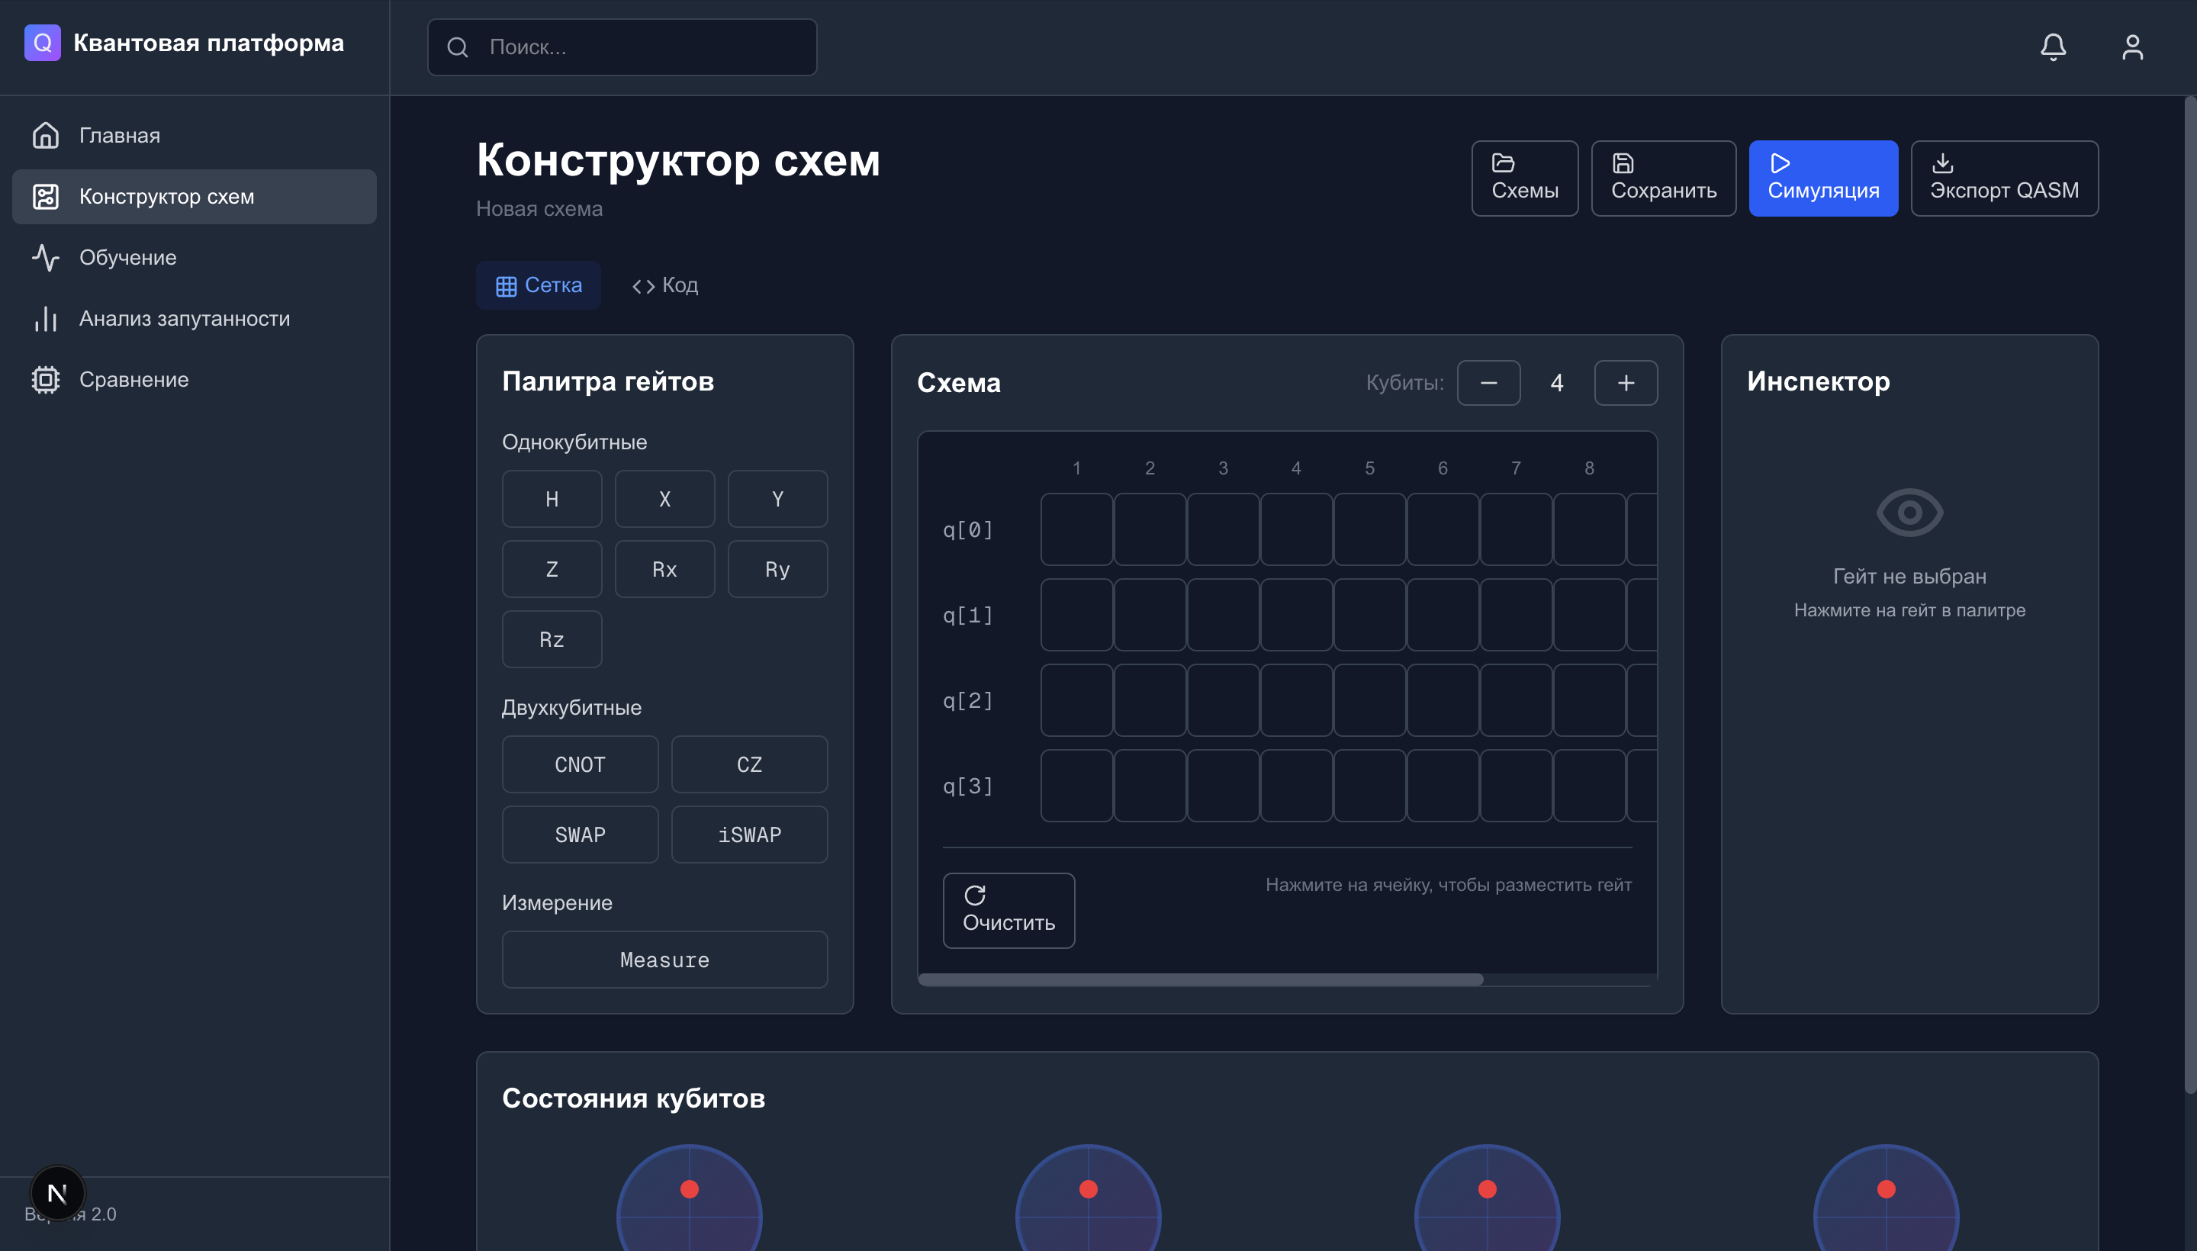Click the Анализ запутанности chart icon
This screenshot has height=1251, width=2197.
coord(46,318)
